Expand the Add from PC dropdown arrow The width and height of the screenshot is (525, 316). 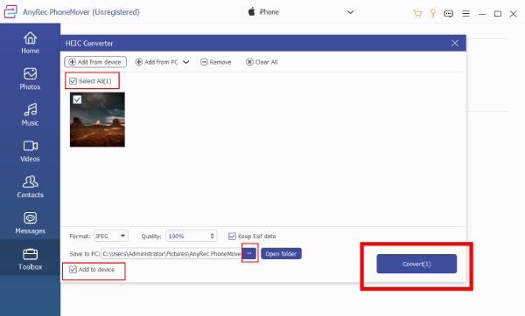point(186,62)
